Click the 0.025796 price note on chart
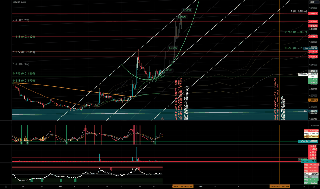 click(x=173, y=48)
